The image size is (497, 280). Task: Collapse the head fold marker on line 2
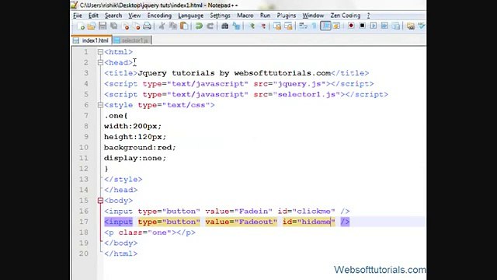coord(100,62)
